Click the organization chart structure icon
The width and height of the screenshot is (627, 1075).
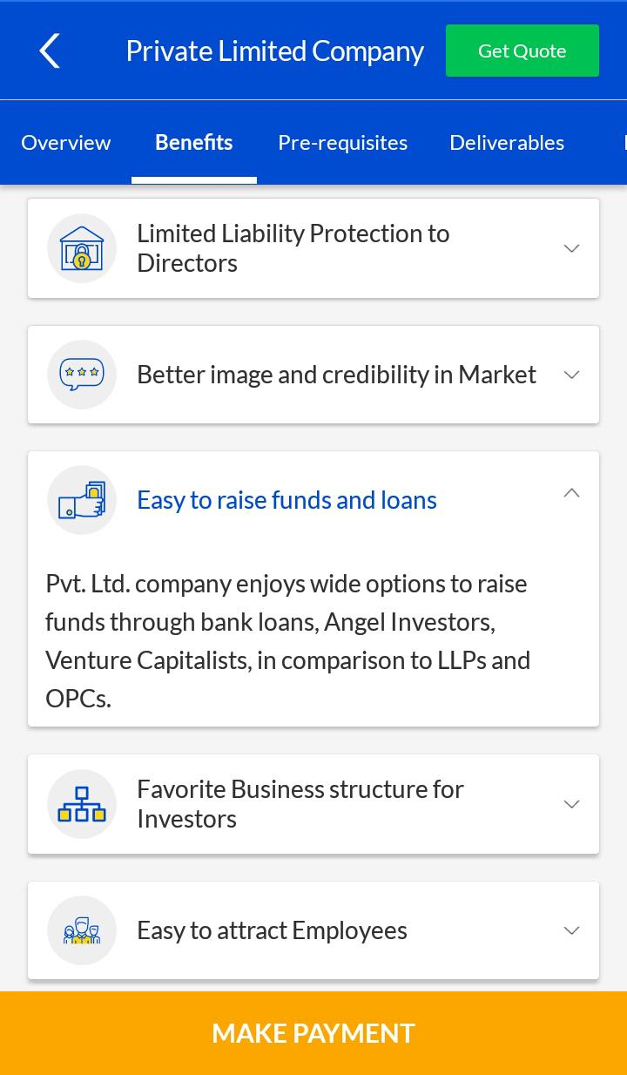click(x=82, y=804)
